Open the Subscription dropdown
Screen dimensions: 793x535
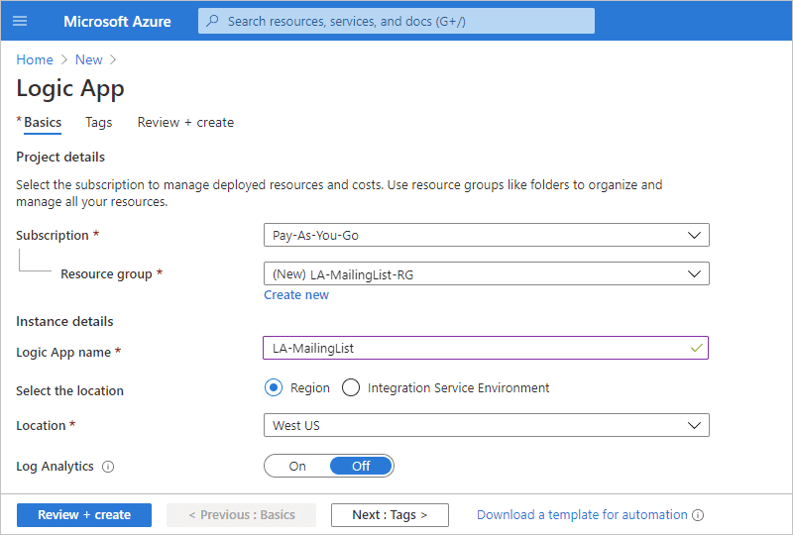pos(487,235)
